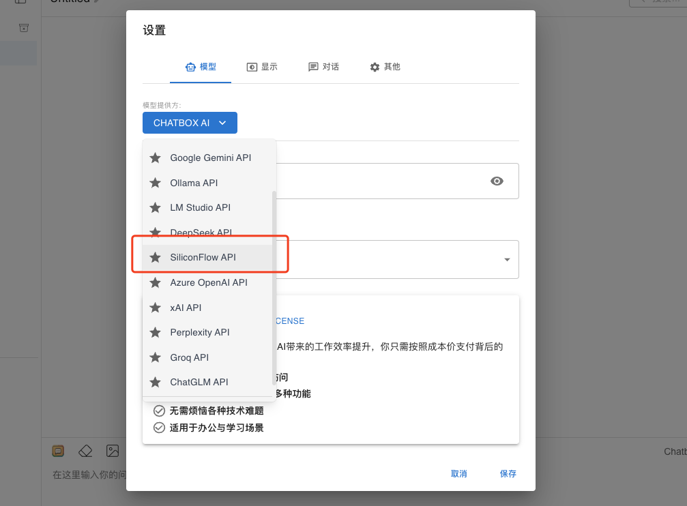687x506 pixels.
Task: Click star icon beside Ollama API
Action: (155, 183)
